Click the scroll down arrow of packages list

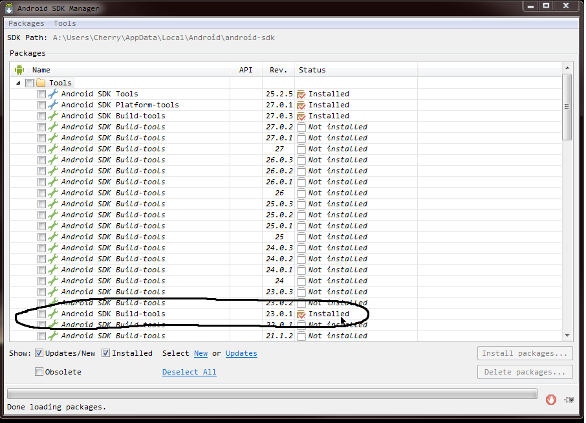(x=567, y=336)
